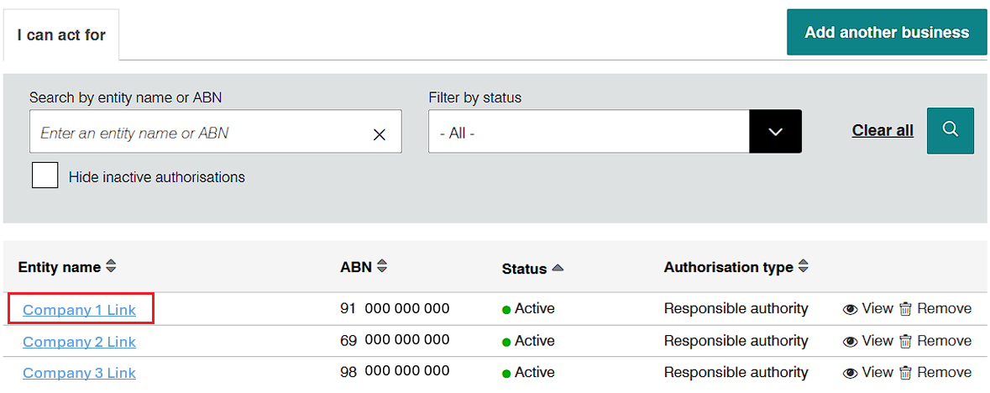990x393 pixels.
Task: Remove the Company 1 Link authorisation
Action: pos(935,308)
